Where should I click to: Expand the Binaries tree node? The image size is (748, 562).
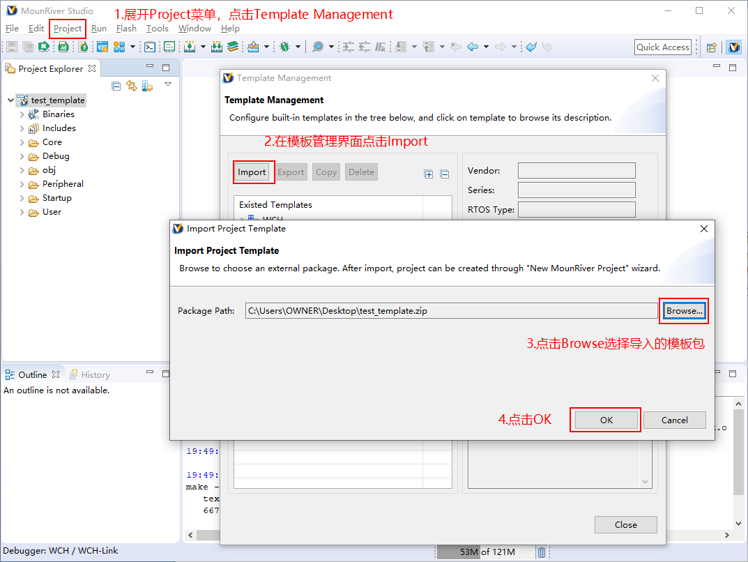(22, 114)
